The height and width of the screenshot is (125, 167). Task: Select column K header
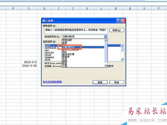pos(87,8)
